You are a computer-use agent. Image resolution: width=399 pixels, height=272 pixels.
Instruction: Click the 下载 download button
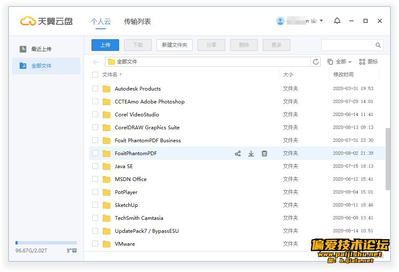click(x=138, y=45)
